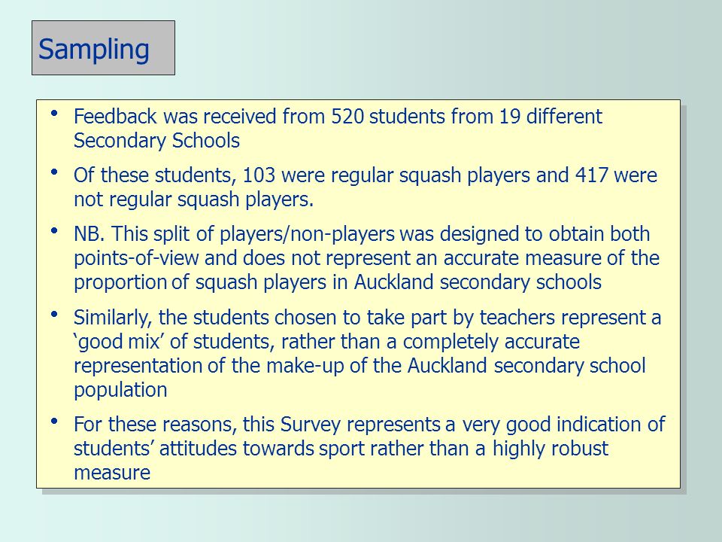
Task: Click the word Sampling in the heading
Action: (x=94, y=50)
